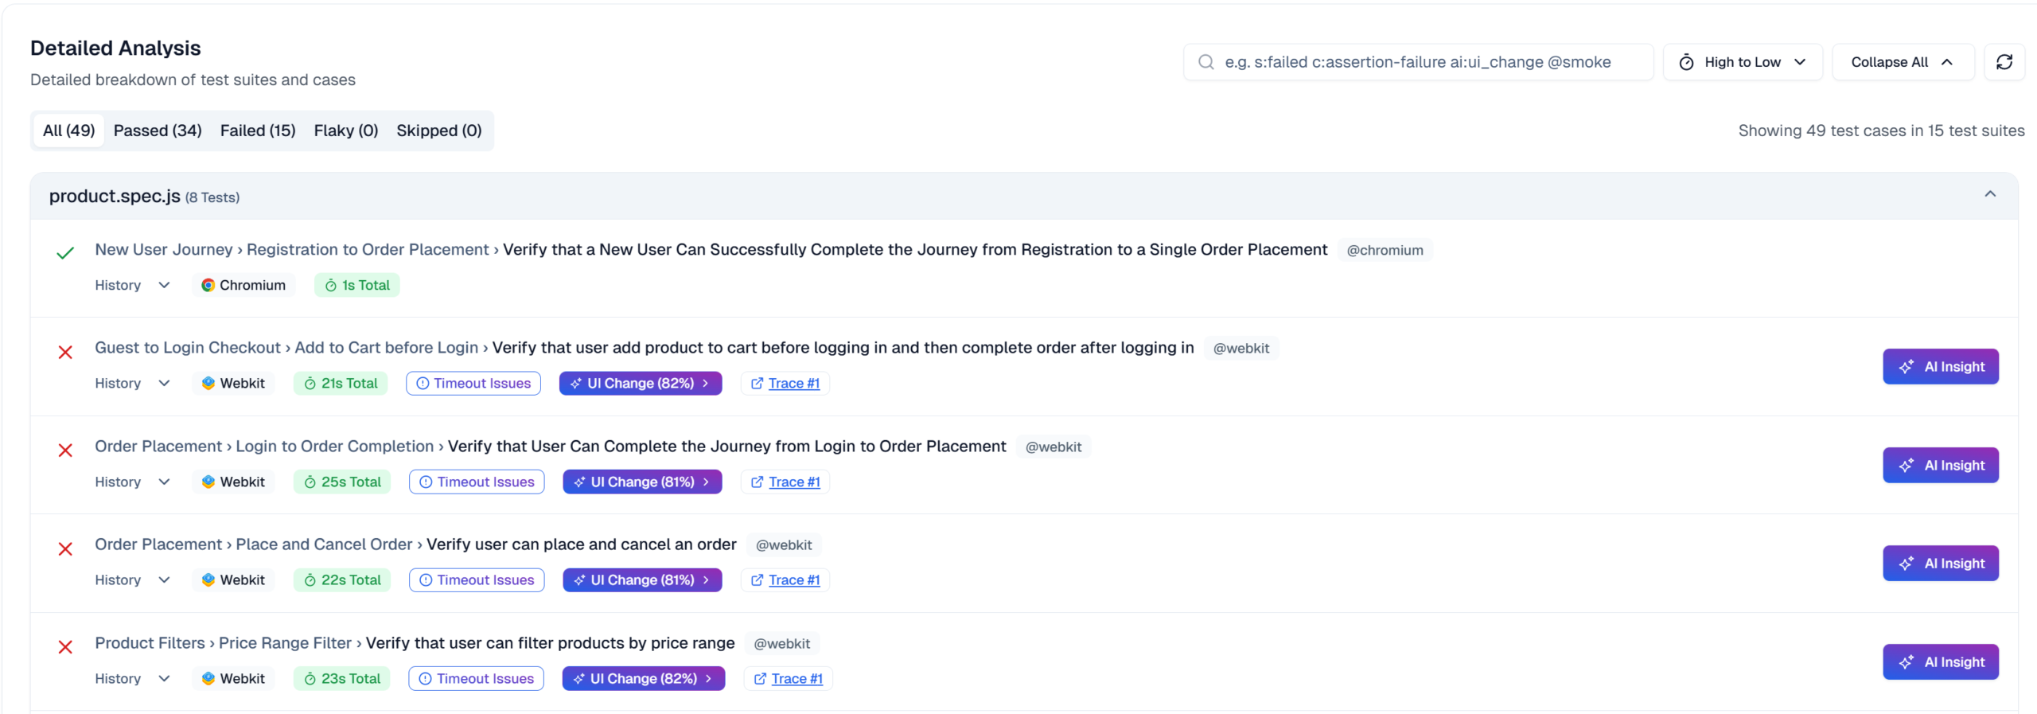This screenshot has height=714, width=2037.
Task: Open UI Change (82%) for Guest to Login Checkout
Action: [641, 384]
